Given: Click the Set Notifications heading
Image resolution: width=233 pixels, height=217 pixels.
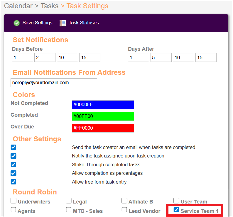Looking at the screenshot, I should coord(40,40).
